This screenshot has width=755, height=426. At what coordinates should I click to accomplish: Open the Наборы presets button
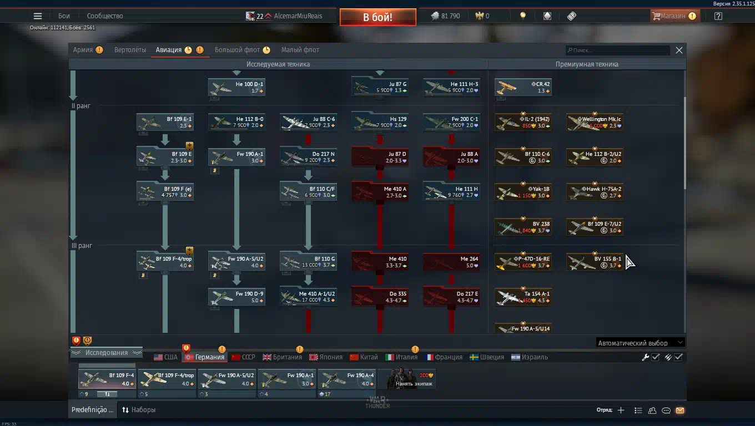(x=139, y=410)
